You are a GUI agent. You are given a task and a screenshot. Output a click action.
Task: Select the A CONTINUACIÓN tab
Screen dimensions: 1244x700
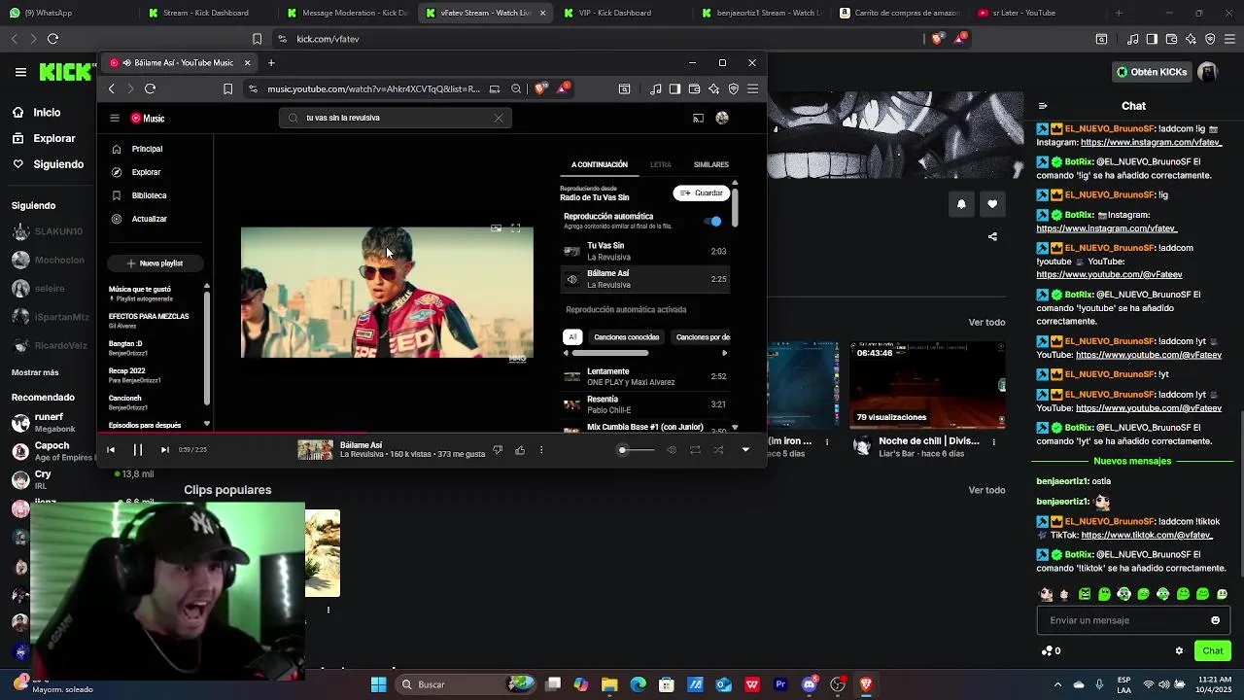[600, 164]
